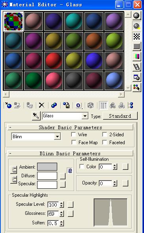Enable the Video Color Check icon
The width and height of the screenshot is (144, 233).
[137, 56]
